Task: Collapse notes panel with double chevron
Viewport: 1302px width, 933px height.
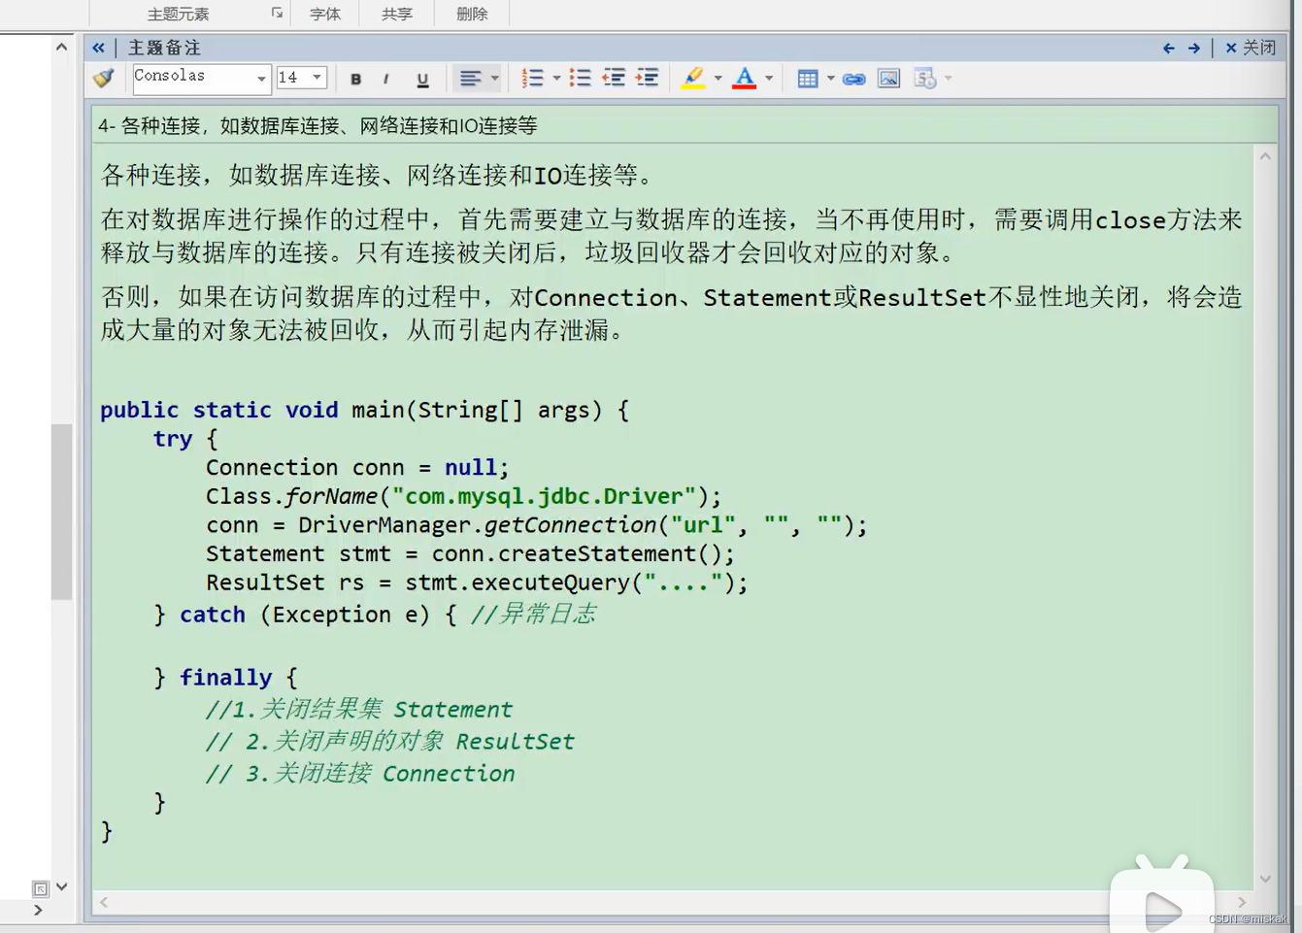Action: pos(98,48)
